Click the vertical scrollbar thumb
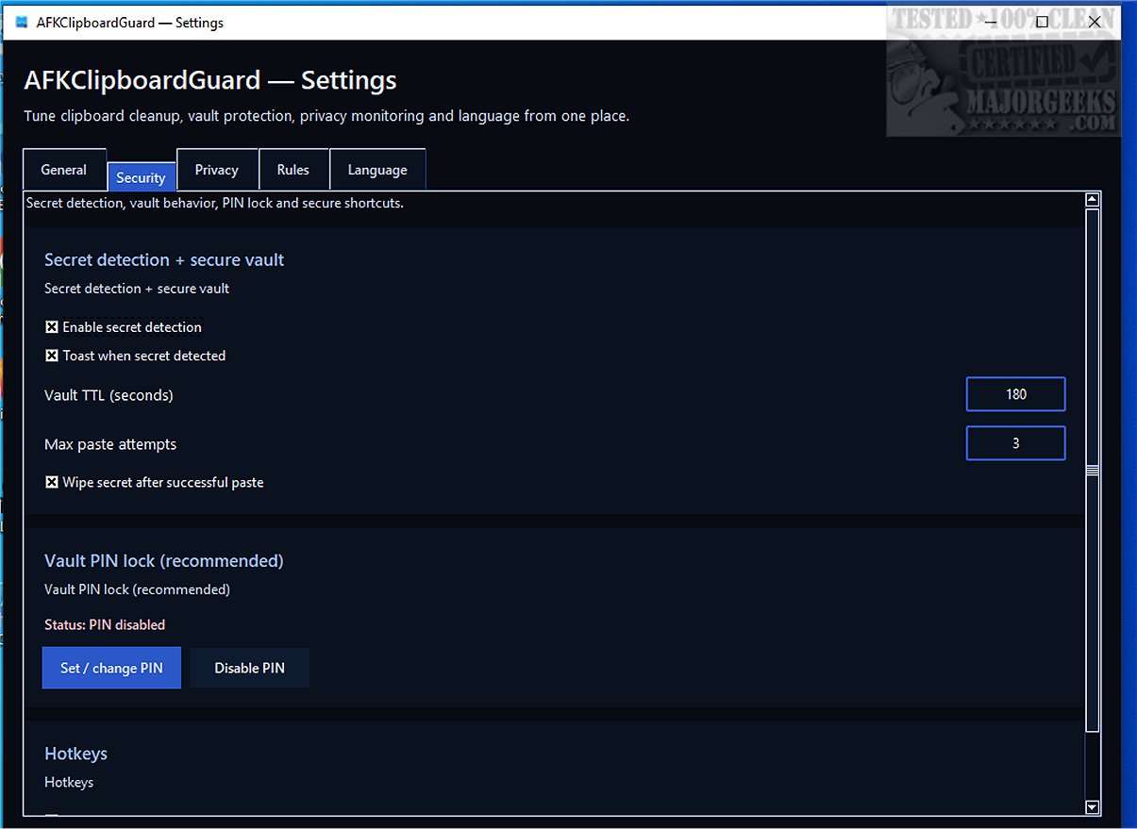 coord(1093,470)
